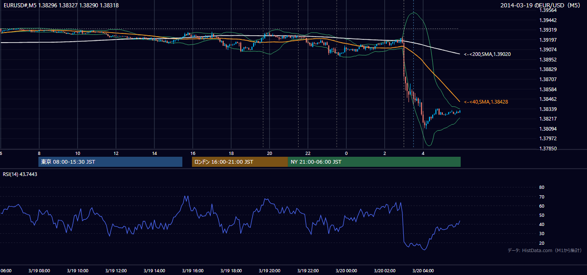Click RSI scale level 50

point(542,215)
